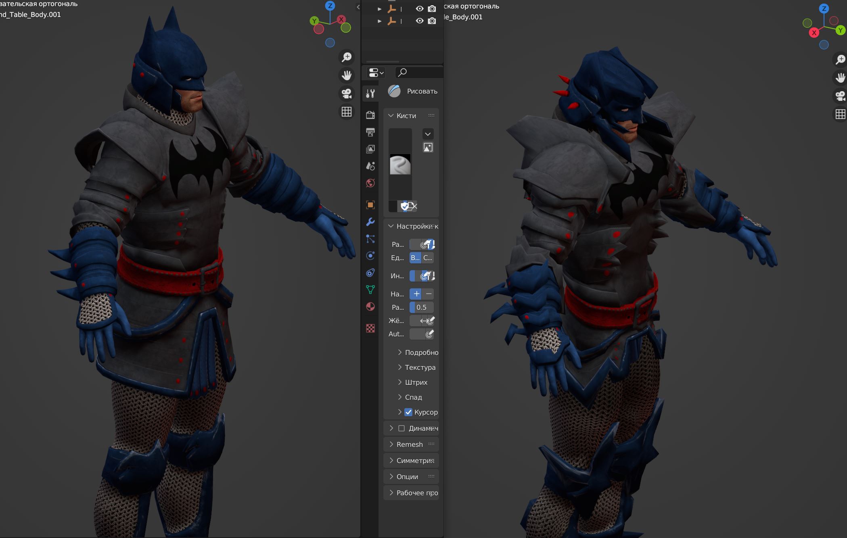Viewport: 847px width, 538px height.
Task: Open the properties editor type dropdown
Action: click(376, 73)
